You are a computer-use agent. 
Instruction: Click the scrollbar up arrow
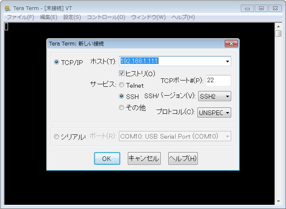coord(278,27)
